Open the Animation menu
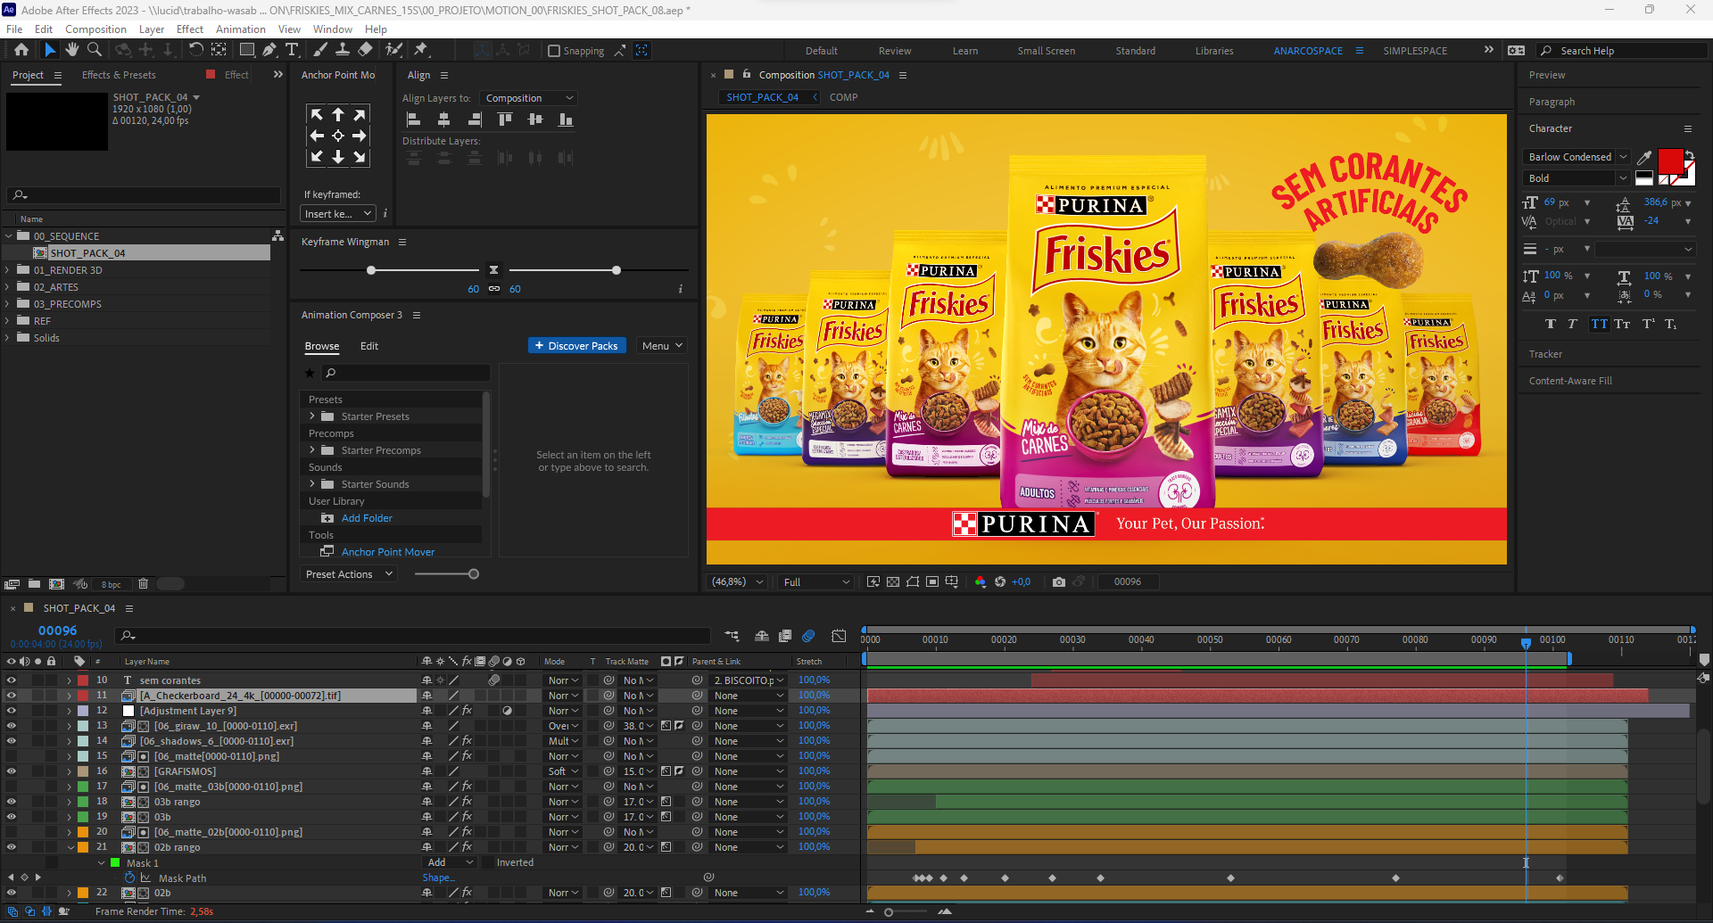Image resolution: width=1713 pixels, height=923 pixels. (x=240, y=29)
